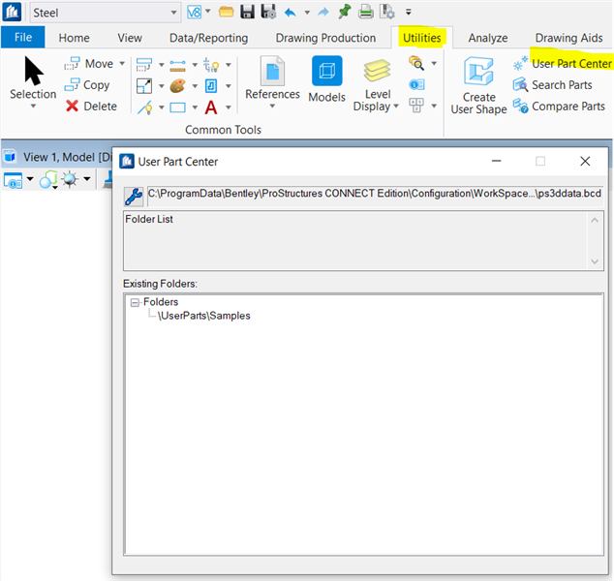
Task: Click the magnifier explorer icon
Action: (x=416, y=63)
